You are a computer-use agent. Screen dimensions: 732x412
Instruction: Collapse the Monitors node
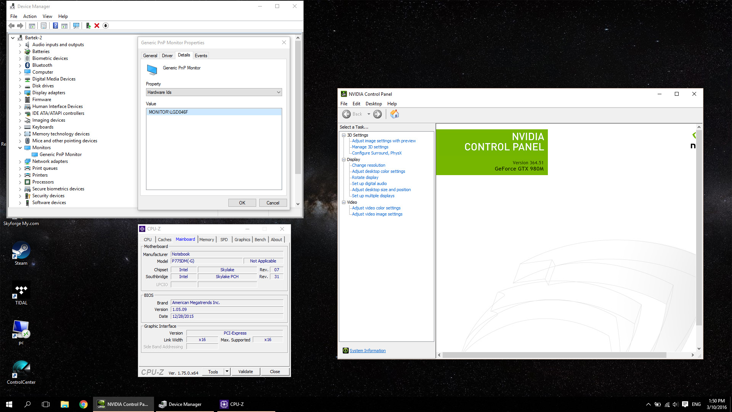point(20,148)
